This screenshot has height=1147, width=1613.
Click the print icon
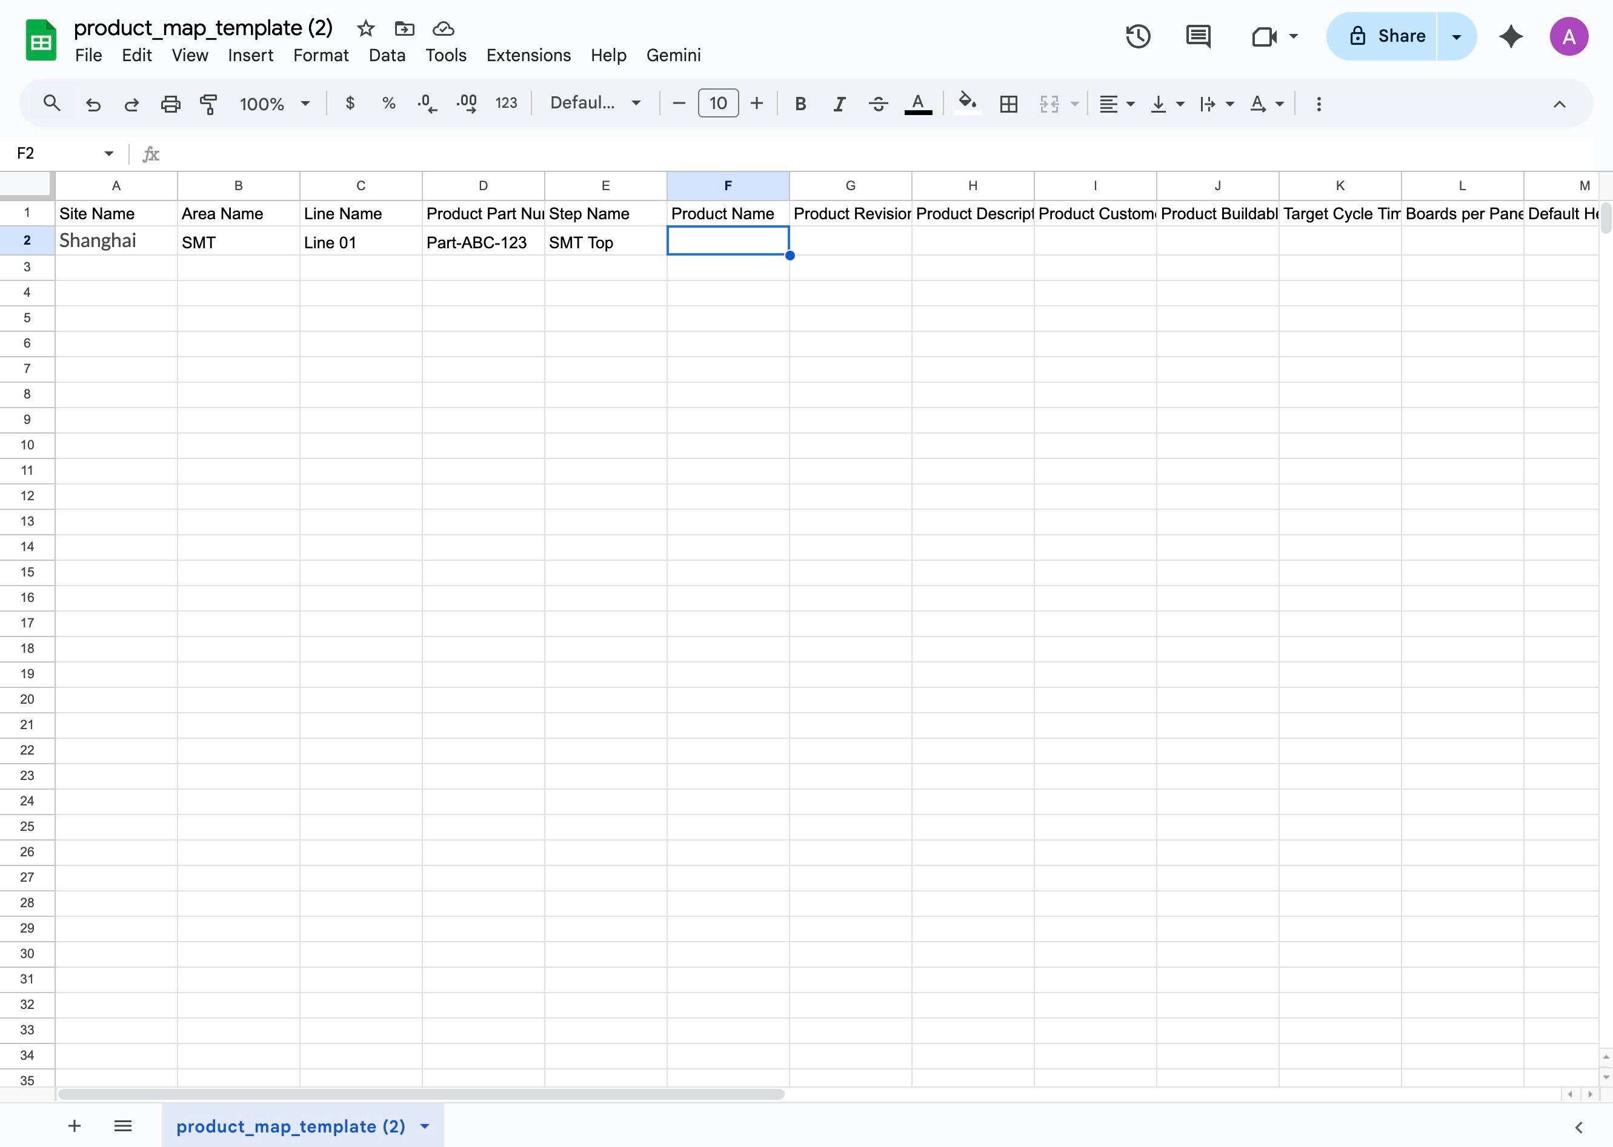[x=170, y=104]
